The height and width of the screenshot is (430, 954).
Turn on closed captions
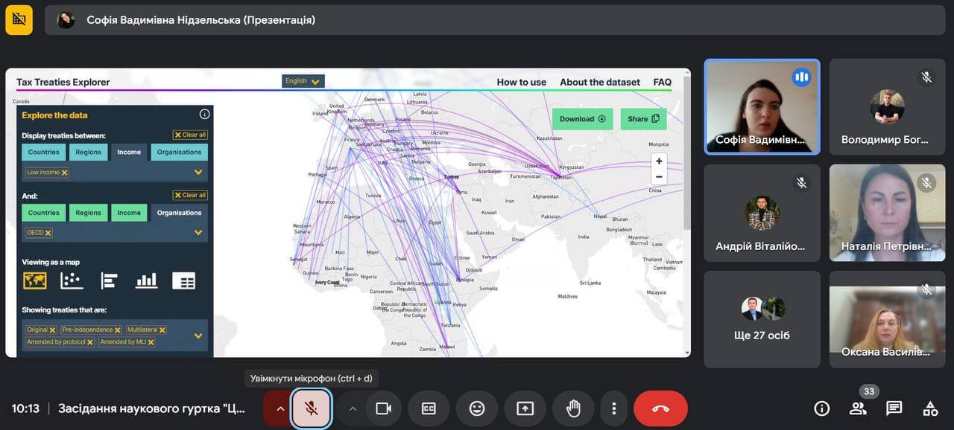pyautogui.click(x=429, y=408)
